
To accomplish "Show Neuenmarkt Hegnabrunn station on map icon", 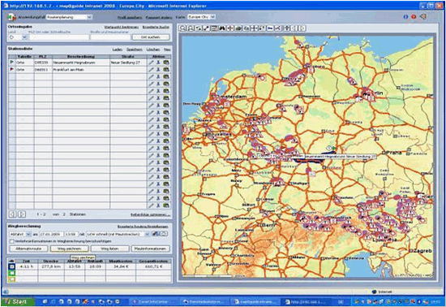I will click(x=166, y=62).
